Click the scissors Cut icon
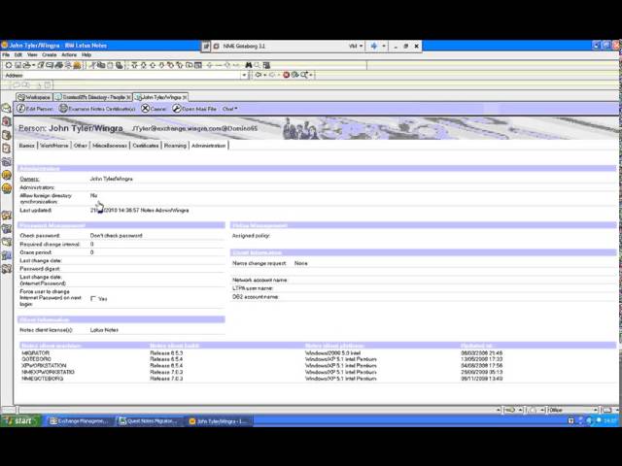 [x=92, y=65]
